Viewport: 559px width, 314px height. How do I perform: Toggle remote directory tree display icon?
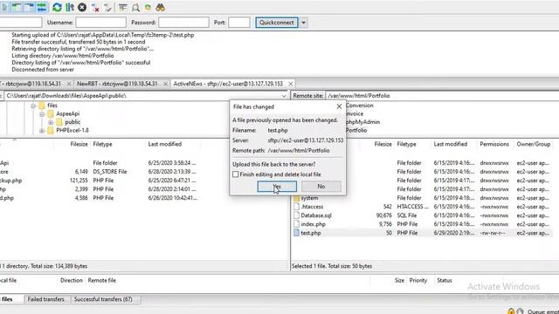click(x=29, y=7)
